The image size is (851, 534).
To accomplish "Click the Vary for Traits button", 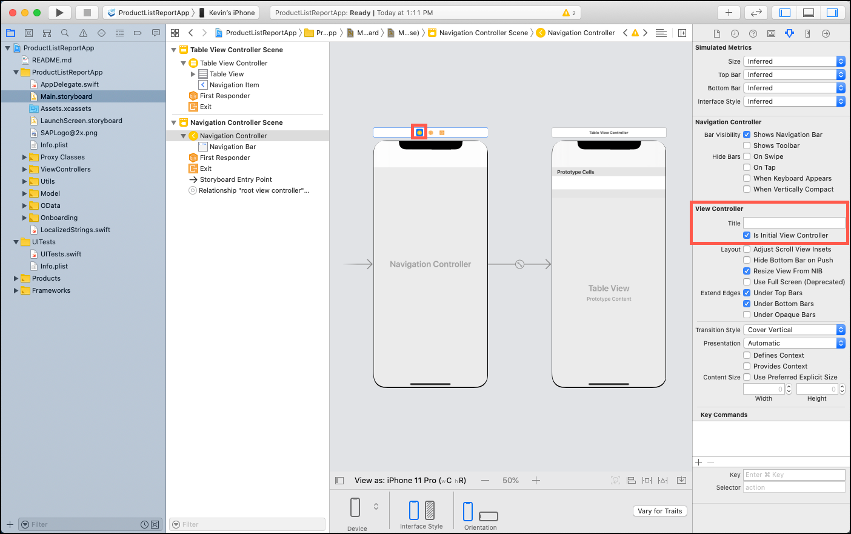I will point(659,511).
